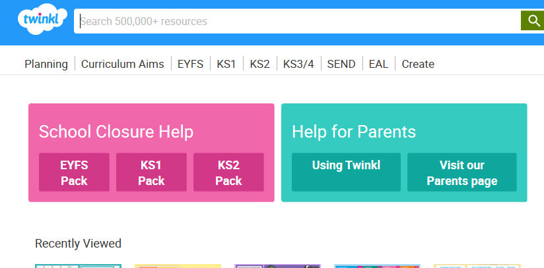Image resolution: width=544 pixels, height=268 pixels.
Task: Open the EAL menu item
Action: pos(378,64)
